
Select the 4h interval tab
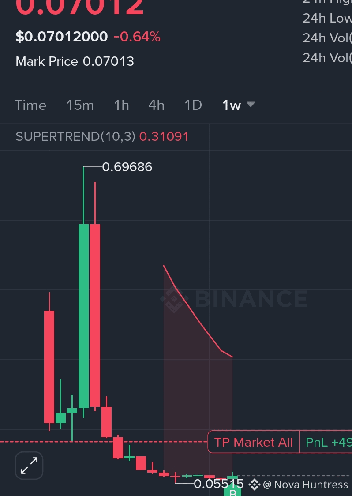(x=156, y=105)
